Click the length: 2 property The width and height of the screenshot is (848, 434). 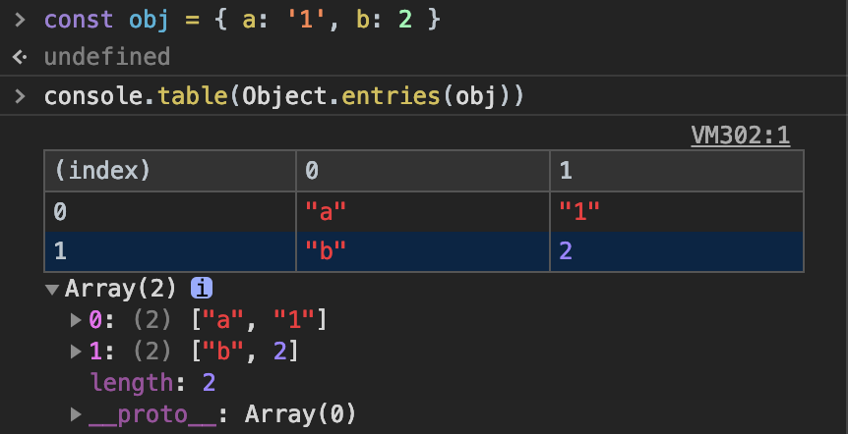(152, 383)
